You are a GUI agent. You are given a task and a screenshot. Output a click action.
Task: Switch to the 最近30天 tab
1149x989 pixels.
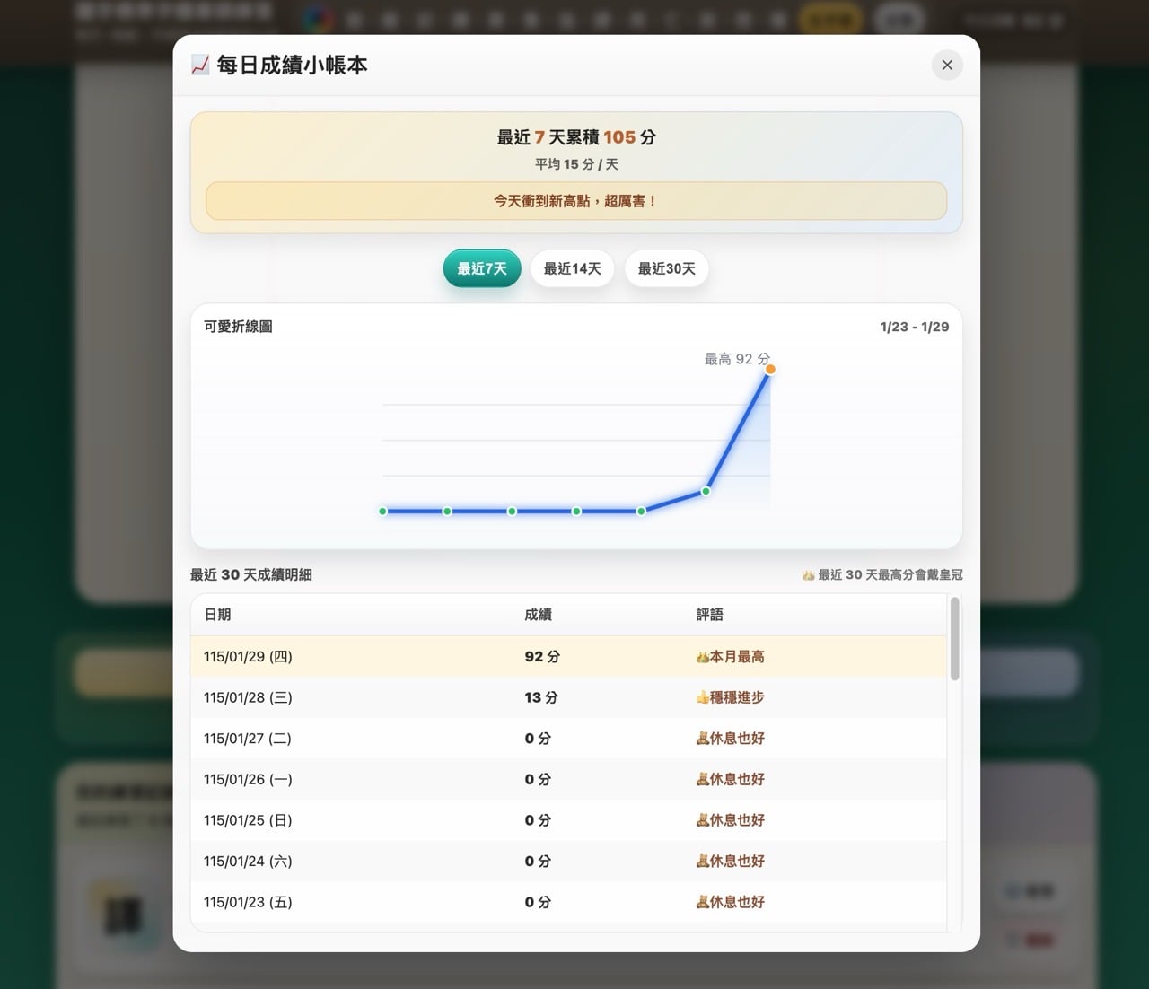pyautogui.click(x=666, y=267)
